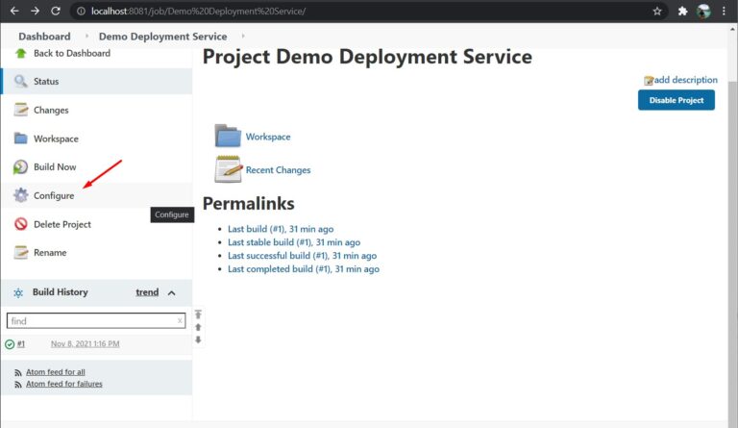738x428 pixels.
Task: Click the Changes notepad icon
Action: [x=20, y=110]
